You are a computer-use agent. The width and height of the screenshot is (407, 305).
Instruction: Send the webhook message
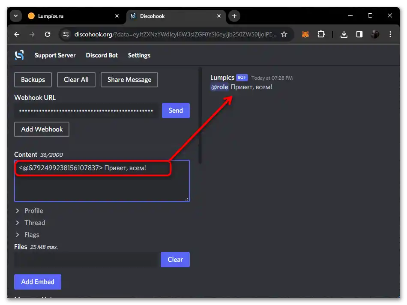[x=176, y=110]
